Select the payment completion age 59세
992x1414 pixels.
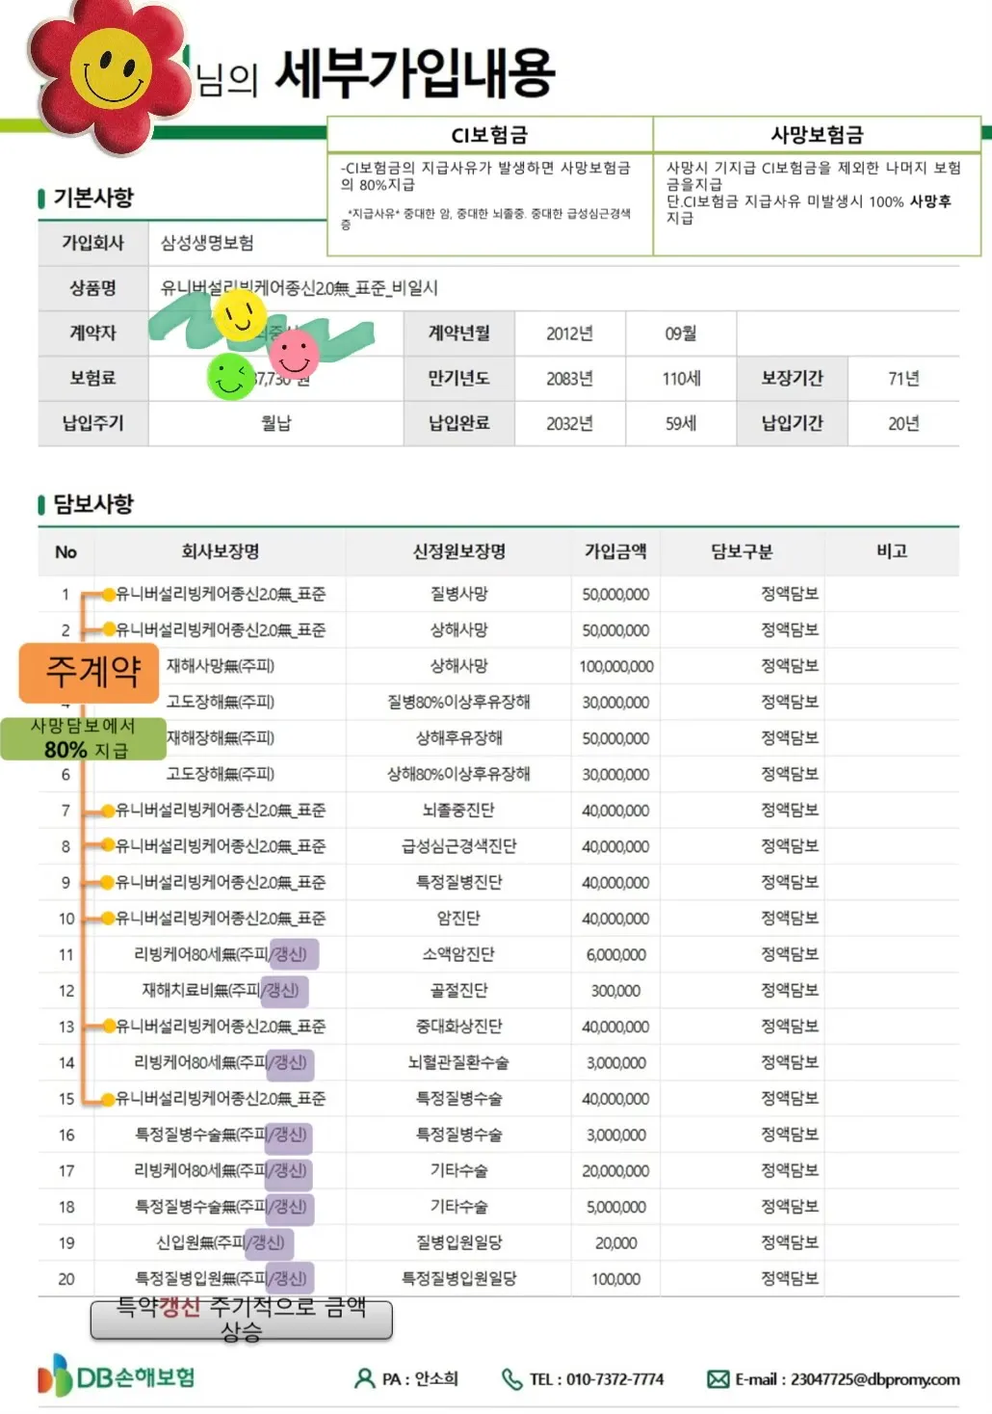click(x=681, y=424)
